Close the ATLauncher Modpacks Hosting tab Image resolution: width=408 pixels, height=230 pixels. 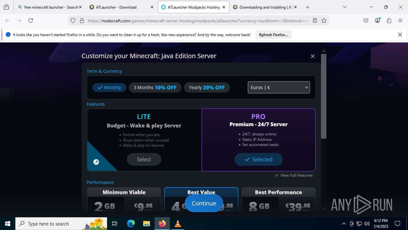[x=224, y=7]
